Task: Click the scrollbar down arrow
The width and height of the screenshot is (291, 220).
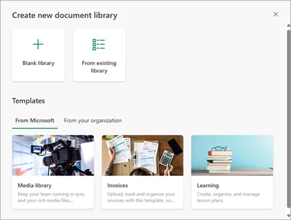Action: [x=289, y=216]
